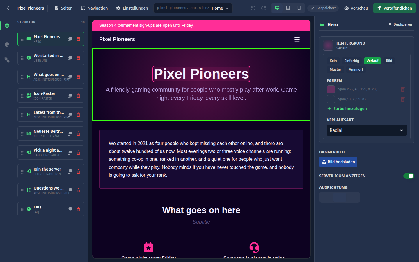The width and height of the screenshot is (419, 262).
Task: Open the color palette sidebar icon
Action: [x=7, y=45]
